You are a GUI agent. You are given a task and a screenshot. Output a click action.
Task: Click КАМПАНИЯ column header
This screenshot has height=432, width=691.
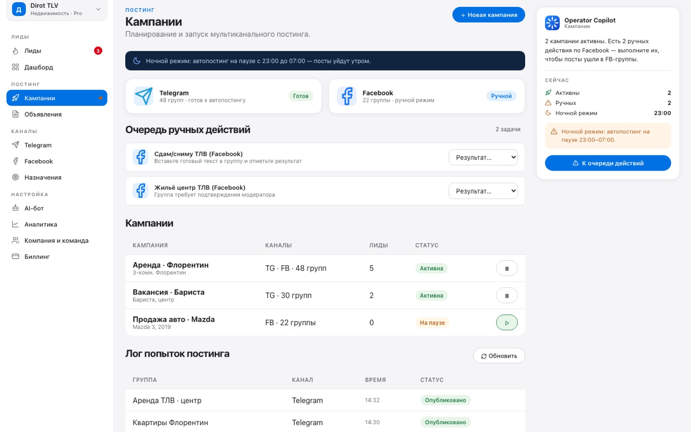point(150,245)
